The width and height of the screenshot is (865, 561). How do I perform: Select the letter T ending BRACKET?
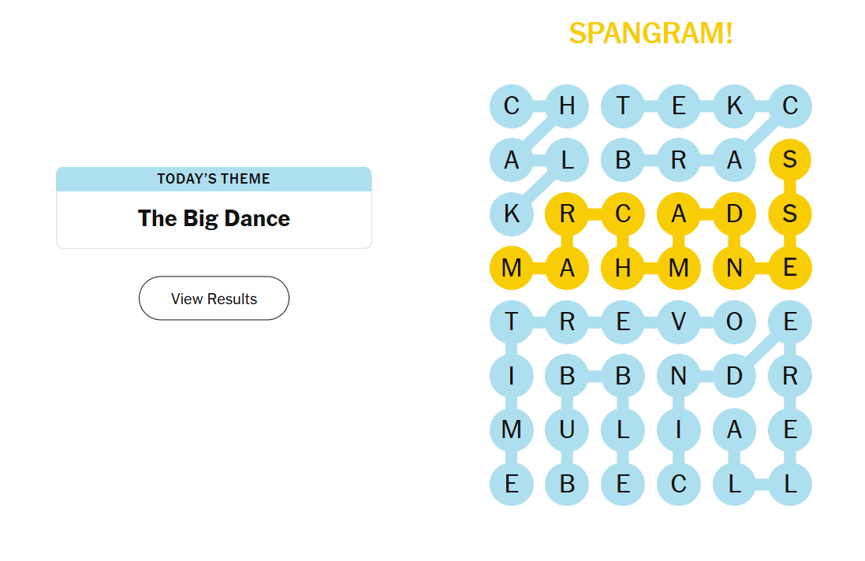(x=623, y=106)
